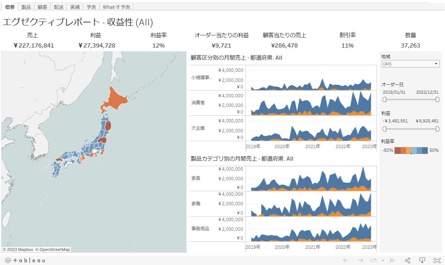
Task: Click the replay animation icon
Action: (374, 260)
